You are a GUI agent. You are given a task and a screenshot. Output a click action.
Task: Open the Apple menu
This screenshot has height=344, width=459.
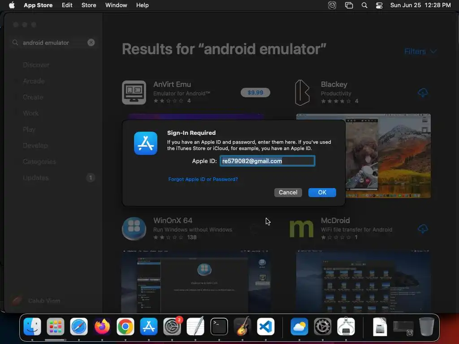click(x=12, y=5)
